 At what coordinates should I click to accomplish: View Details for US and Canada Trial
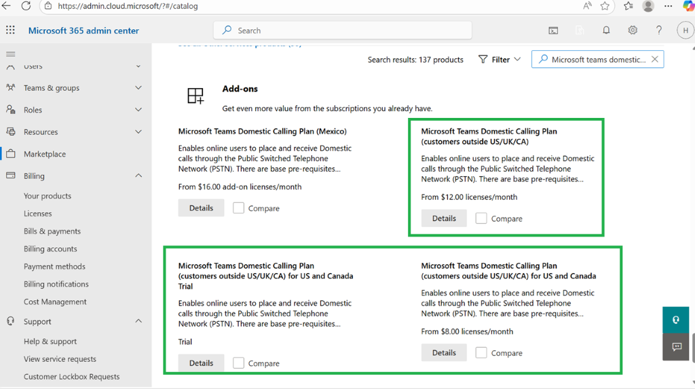[x=201, y=363]
